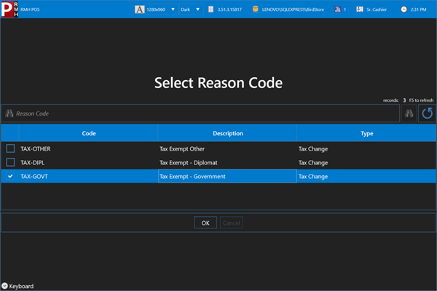Click the Cancel button

232,223
